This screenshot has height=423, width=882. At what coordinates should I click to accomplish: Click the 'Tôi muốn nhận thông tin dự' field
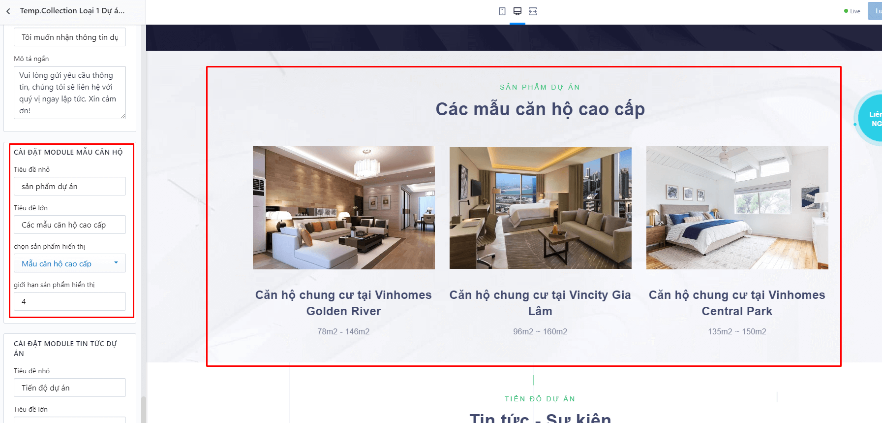pyautogui.click(x=70, y=37)
